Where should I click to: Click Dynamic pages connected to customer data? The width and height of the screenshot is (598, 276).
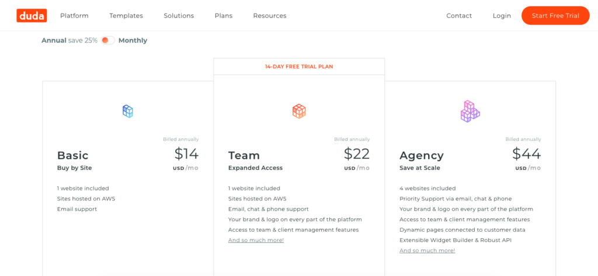click(x=463, y=230)
